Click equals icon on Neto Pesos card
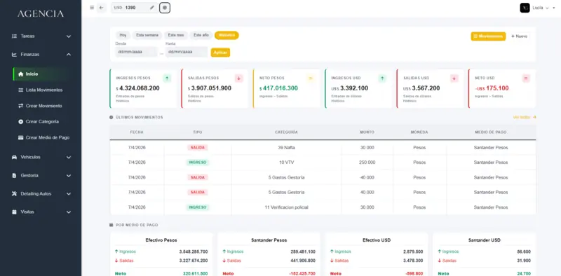The height and width of the screenshot is (276, 561). [311, 78]
